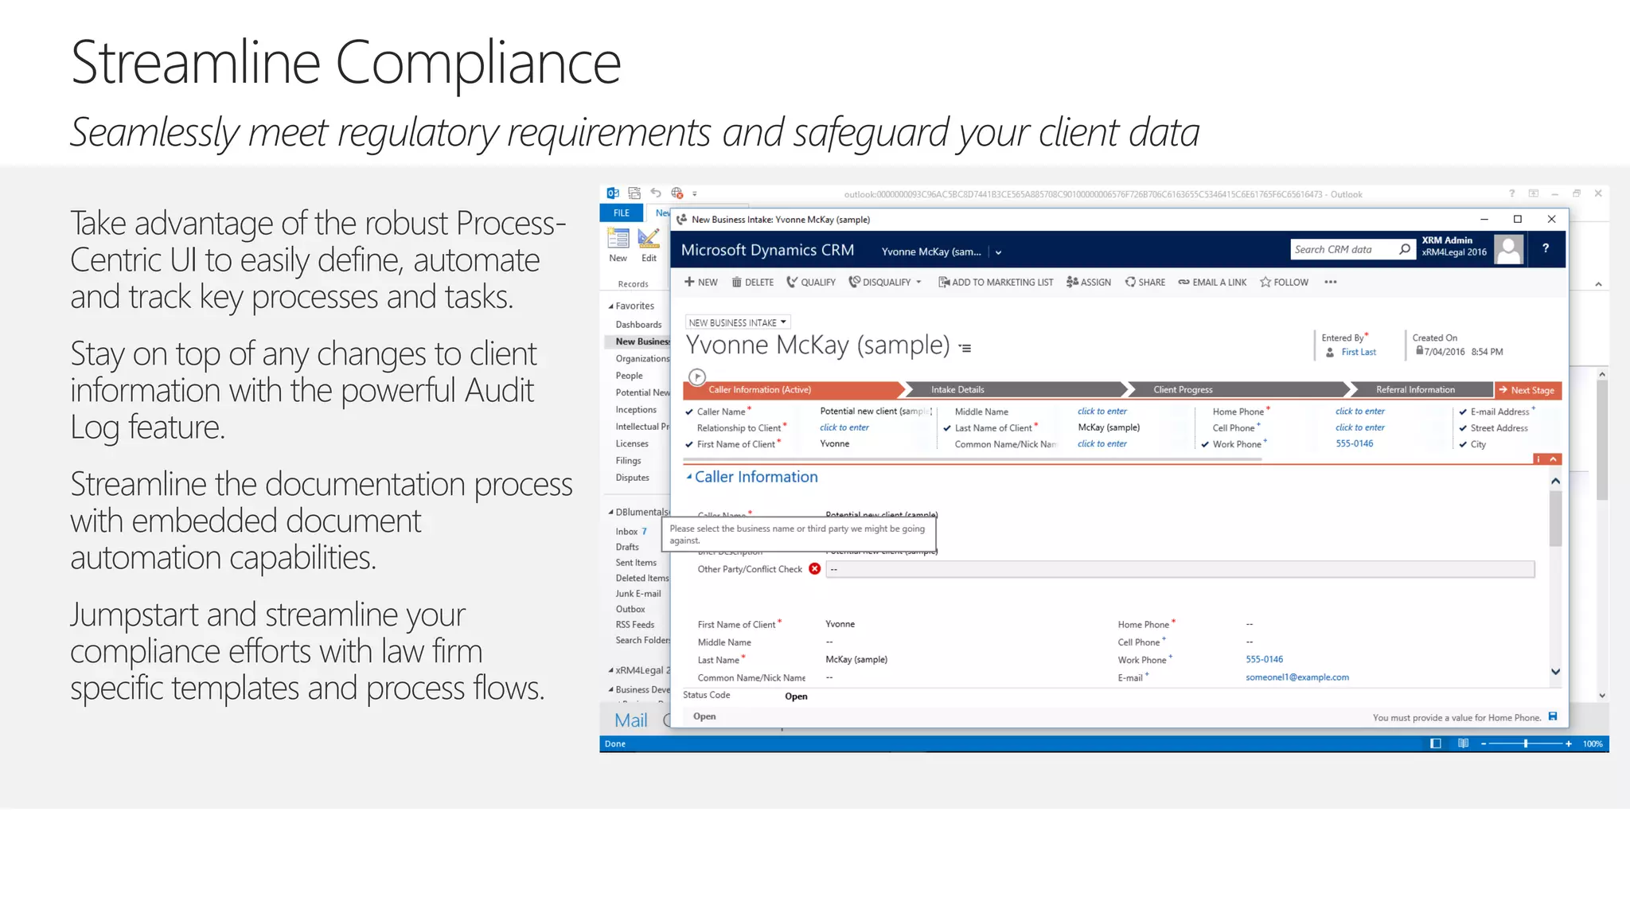
Task: Open the record list menu icon beside name
Action: pyautogui.click(x=965, y=348)
